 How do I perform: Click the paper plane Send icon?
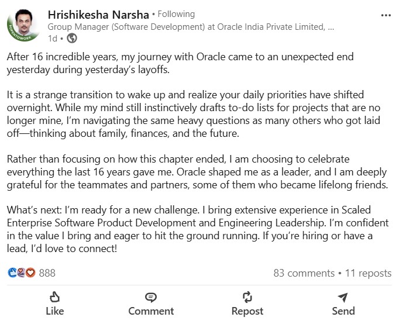coord(343,297)
